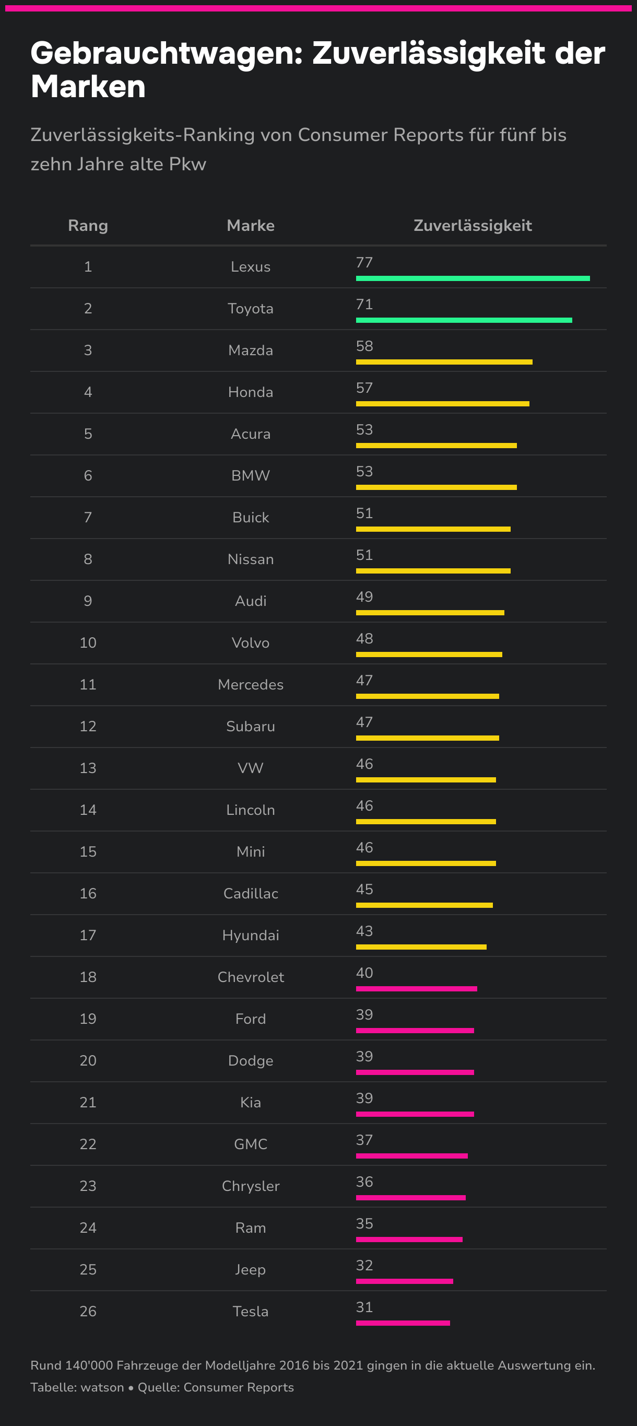Click the Consumer Reports source credit

pos(239,1387)
